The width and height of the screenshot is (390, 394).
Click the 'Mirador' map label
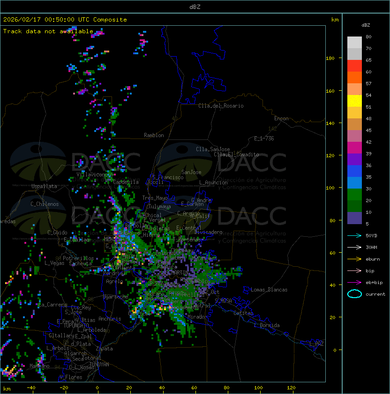pos(198,317)
